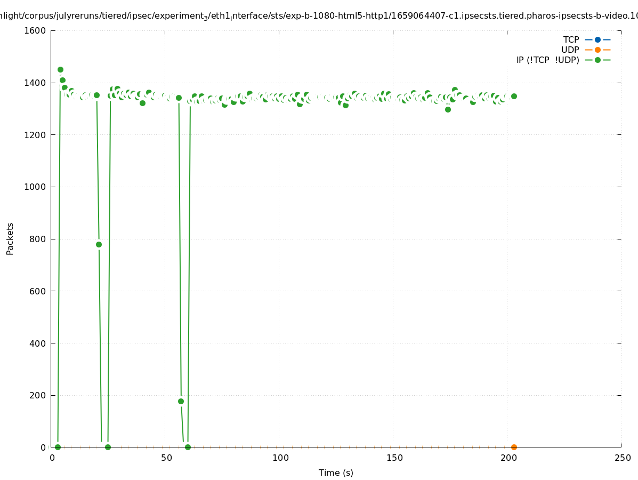This screenshot has width=638, height=480.
Task: Click the highest green data point near 1450
Action: (x=60, y=69)
